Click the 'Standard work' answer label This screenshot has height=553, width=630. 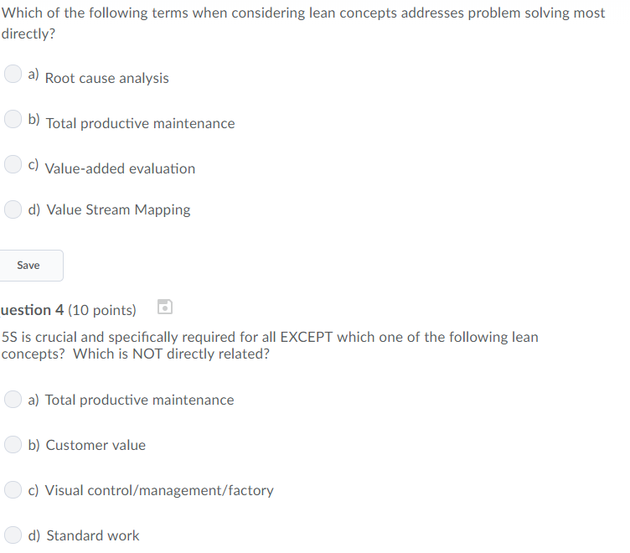[93, 535]
